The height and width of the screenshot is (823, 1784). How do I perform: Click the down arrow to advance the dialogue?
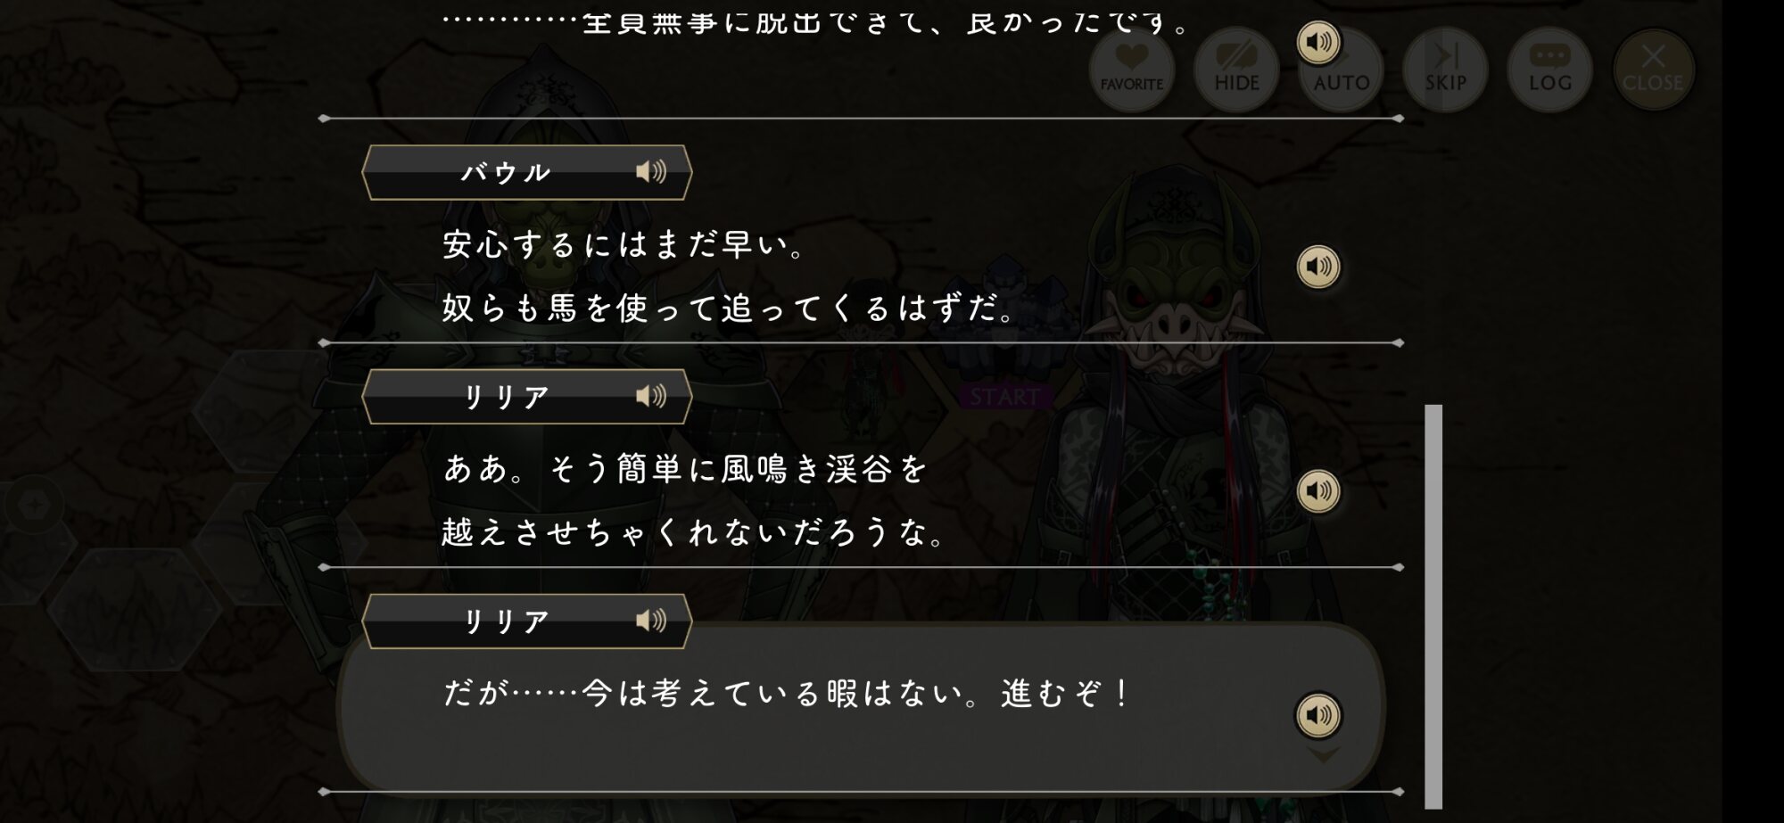[1323, 755]
